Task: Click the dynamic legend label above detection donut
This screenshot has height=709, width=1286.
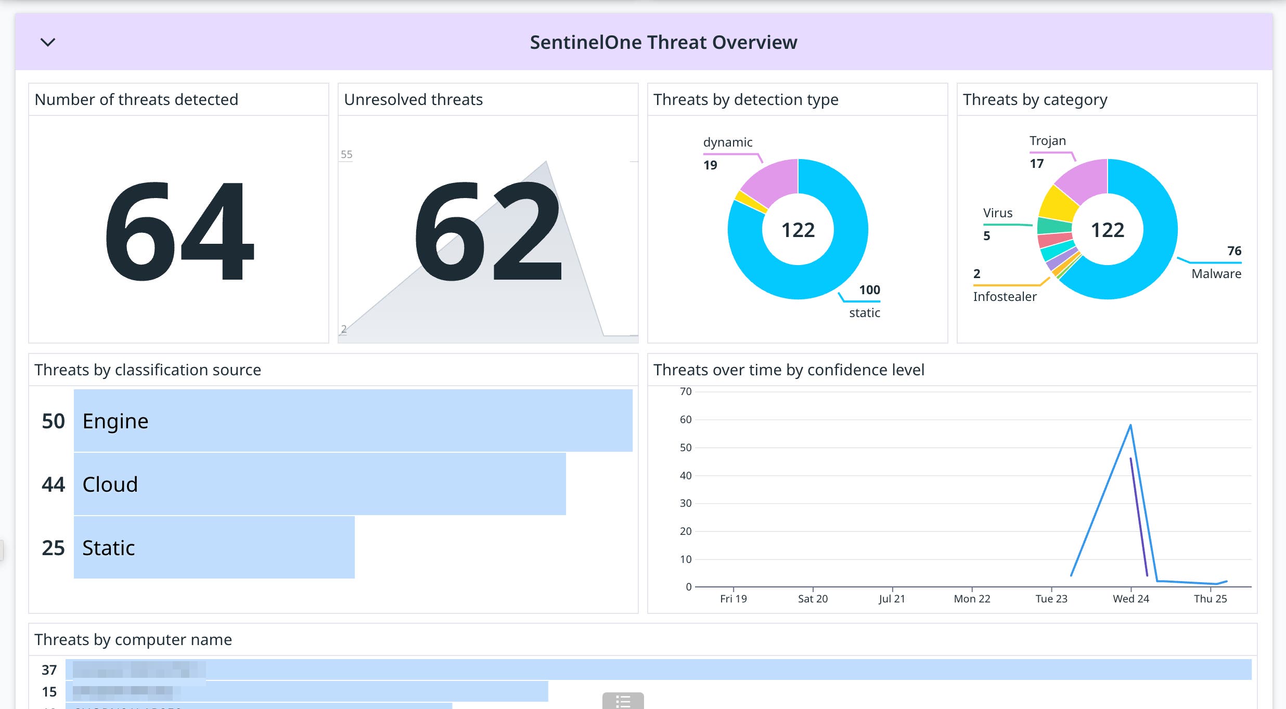Action: [x=728, y=141]
